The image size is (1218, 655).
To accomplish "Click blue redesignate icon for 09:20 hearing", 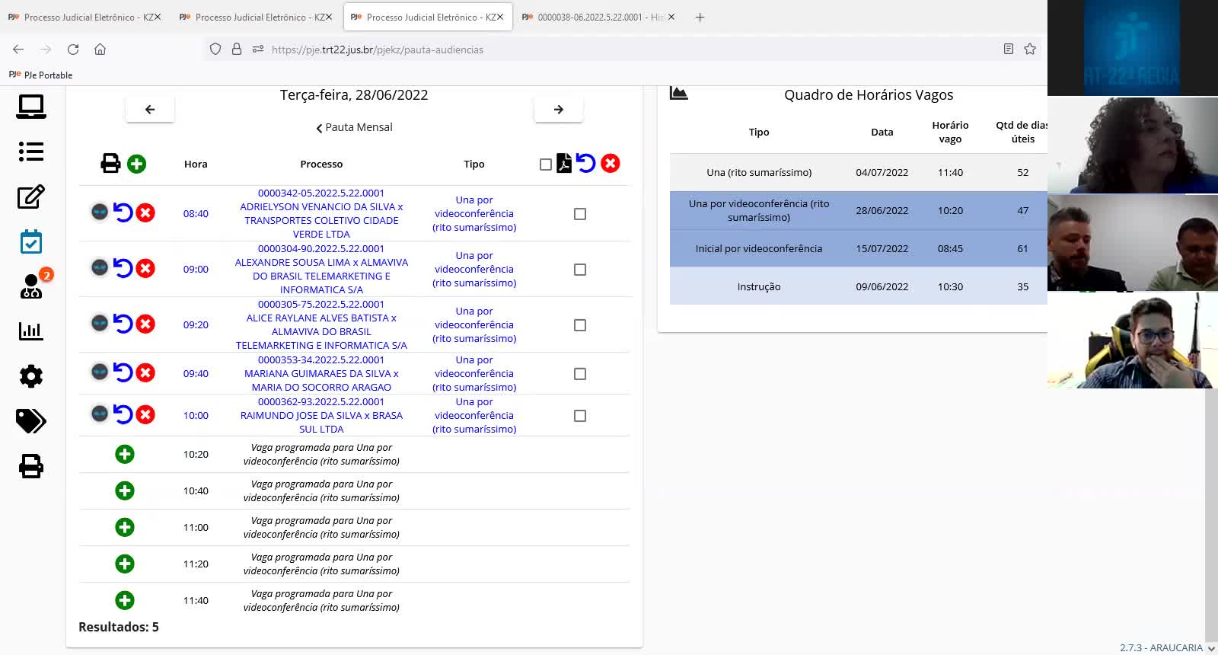I will [x=123, y=324].
